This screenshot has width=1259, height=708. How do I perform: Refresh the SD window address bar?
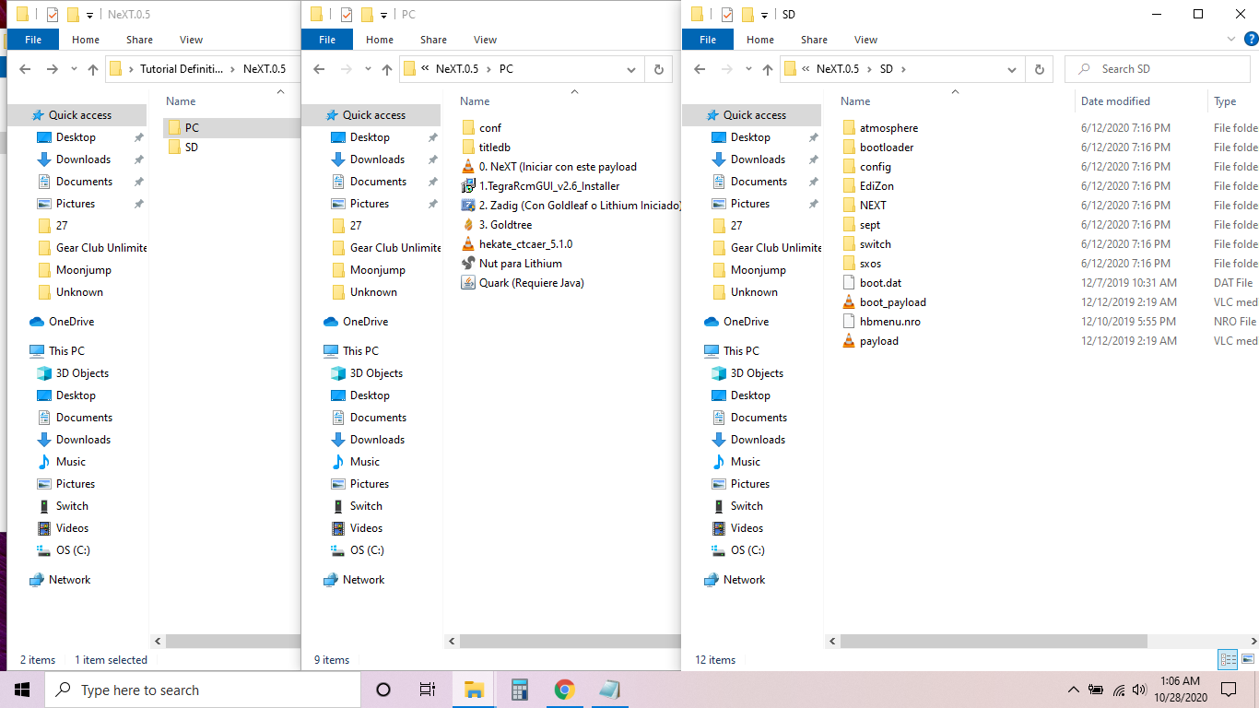click(1039, 69)
